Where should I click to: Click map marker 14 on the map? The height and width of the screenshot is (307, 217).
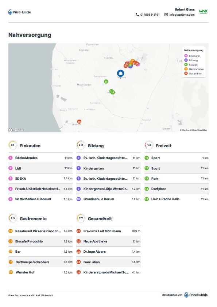pos(113,92)
